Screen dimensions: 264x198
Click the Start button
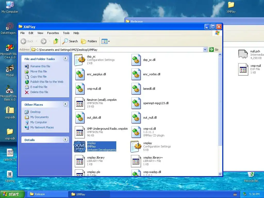12,194
